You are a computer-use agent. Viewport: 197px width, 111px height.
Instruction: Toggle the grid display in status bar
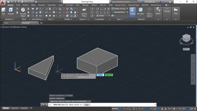pyautogui.click(x=121, y=109)
